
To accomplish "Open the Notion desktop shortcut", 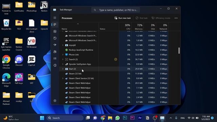I will 44,7.
